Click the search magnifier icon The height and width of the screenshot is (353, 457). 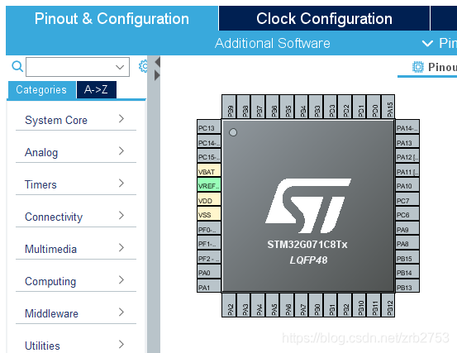coord(17,66)
